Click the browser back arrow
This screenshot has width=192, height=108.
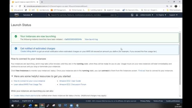point(12,6)
